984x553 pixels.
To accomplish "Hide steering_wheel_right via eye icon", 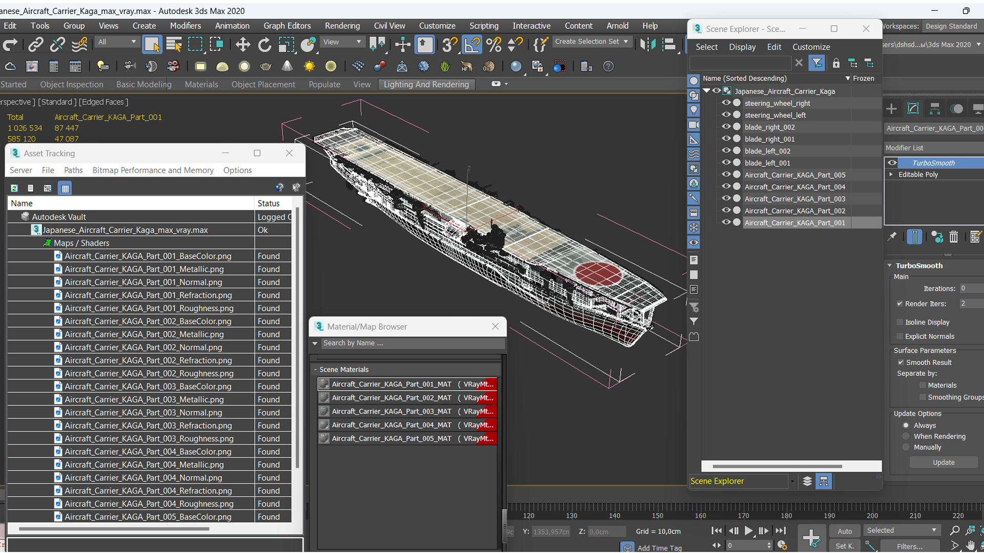I will tap(726, 103).
